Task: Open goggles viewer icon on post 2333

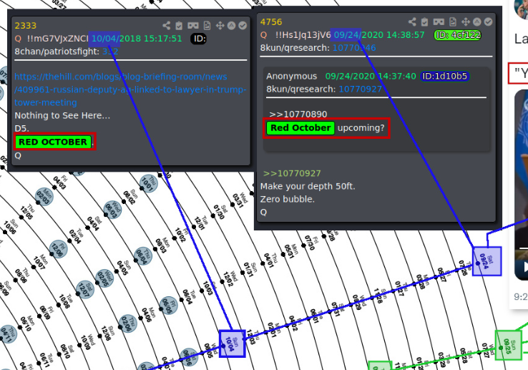Action: pos(193,26)
